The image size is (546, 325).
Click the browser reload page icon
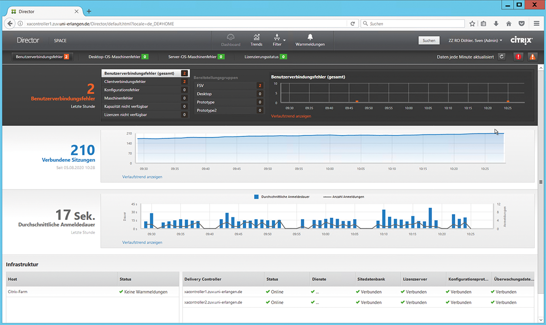tap(353, 23)
